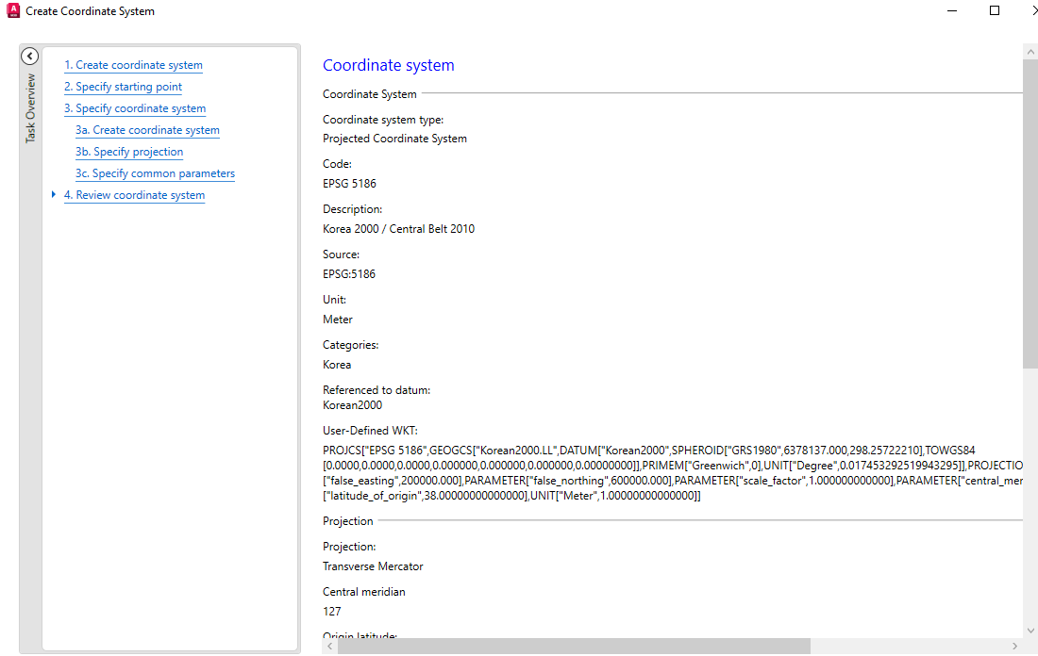Collapse the Task Overview panel with the arrow button
This screenshot has width=1038, height=656.
pyautogui.click(x=29, y=57)
